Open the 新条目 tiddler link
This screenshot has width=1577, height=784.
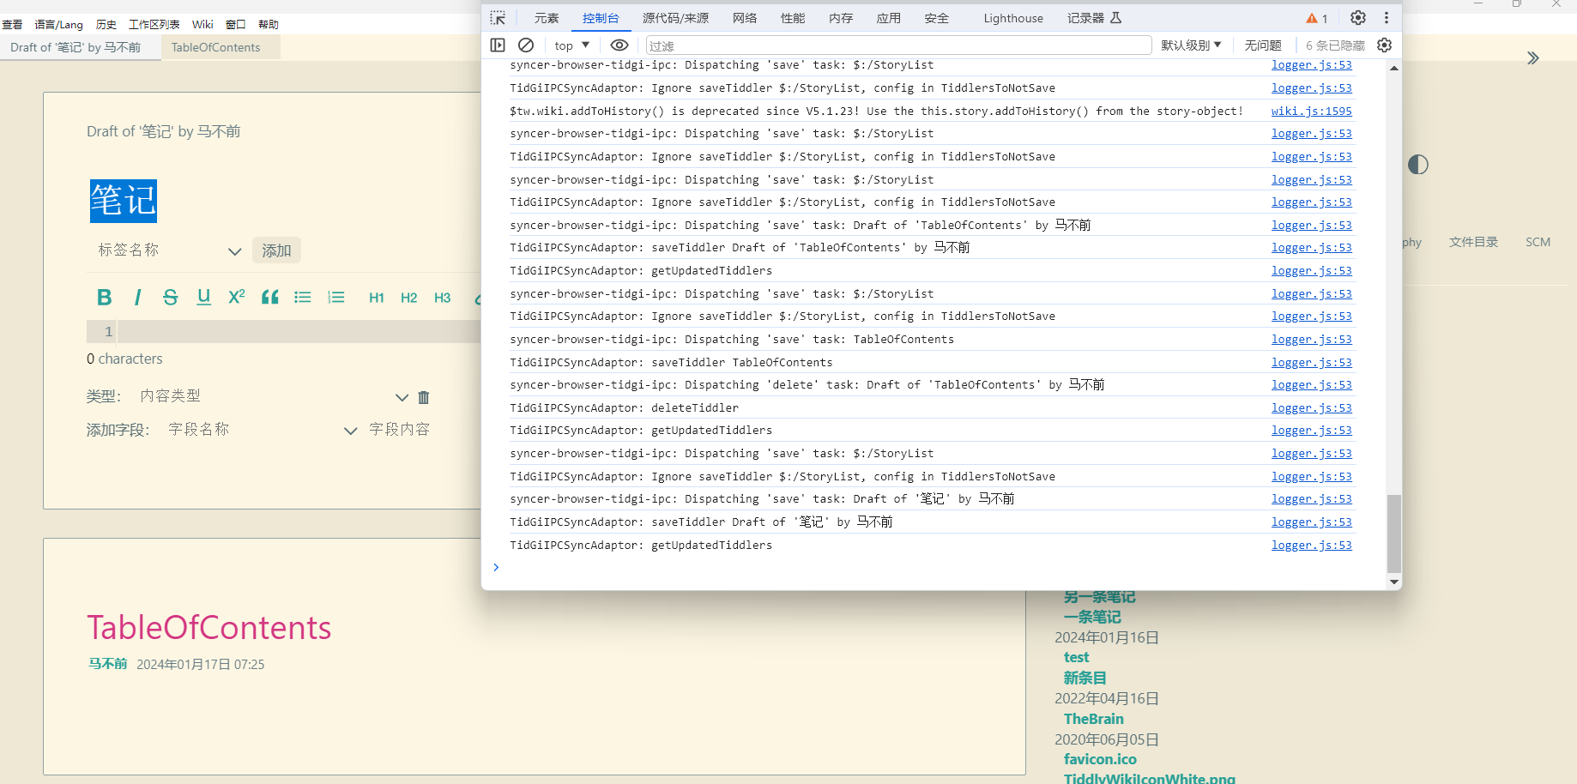click(1085, 678)
